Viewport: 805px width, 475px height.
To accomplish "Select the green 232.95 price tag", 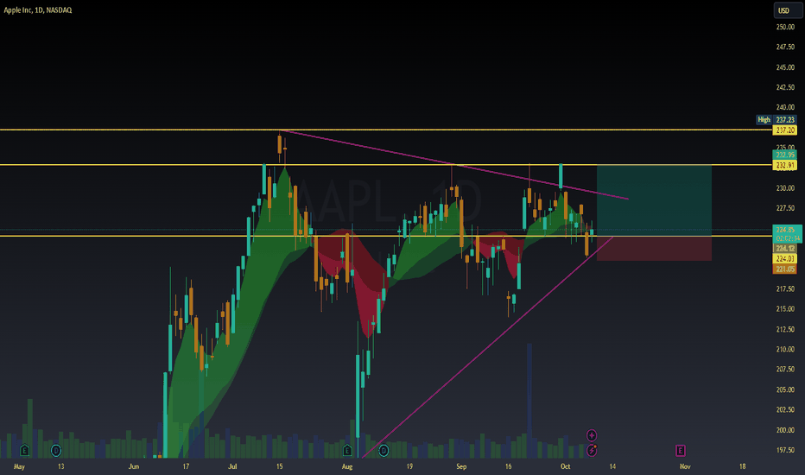I will pyautogui.click(x=785, y=155).
